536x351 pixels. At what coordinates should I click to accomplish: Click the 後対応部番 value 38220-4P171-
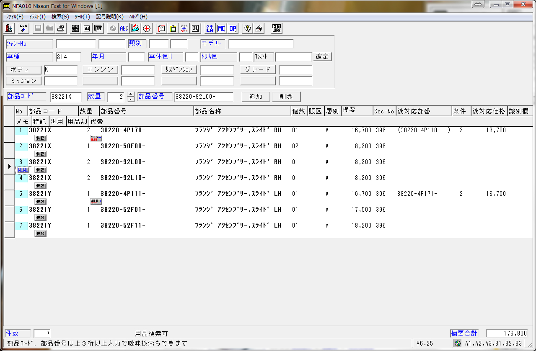click(417, 194)
